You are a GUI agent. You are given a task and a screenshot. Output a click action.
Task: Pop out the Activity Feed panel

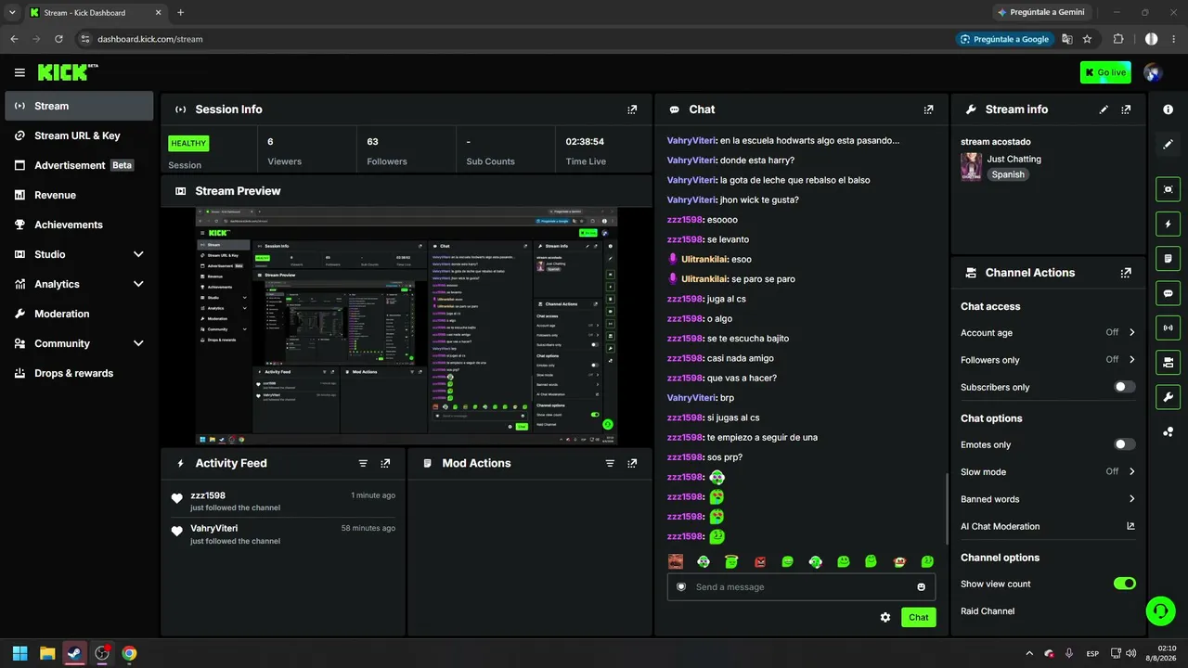385,463
